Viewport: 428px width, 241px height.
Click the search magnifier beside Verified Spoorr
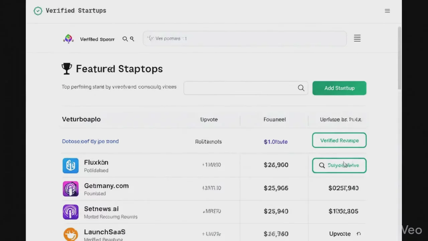[125, 39]
